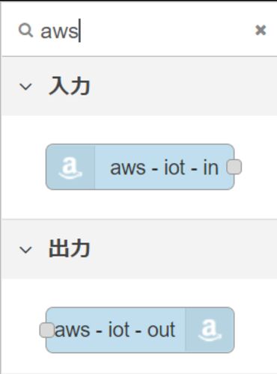Click blank space right of aws-iot-out node
Image resolution: width=277 pixels, height=374 pixels.
[x=256, y=330]
